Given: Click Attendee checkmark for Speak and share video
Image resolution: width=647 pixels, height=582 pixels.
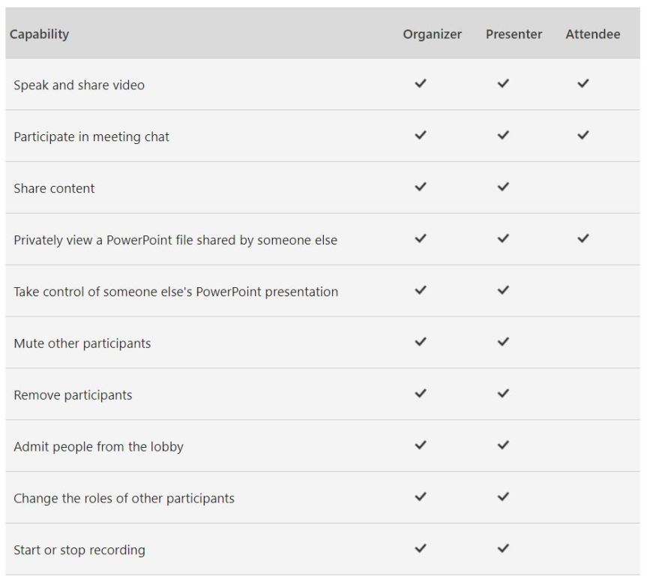Looking at the screenshot, I should tap(583, 84).
